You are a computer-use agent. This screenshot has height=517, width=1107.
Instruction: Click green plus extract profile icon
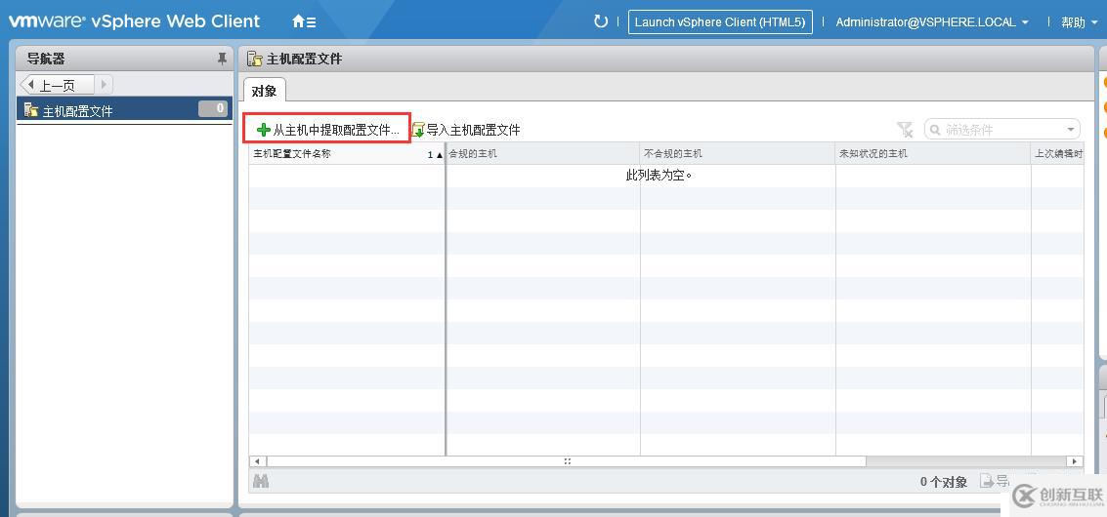pyautogui.click(x=264, y=130)
